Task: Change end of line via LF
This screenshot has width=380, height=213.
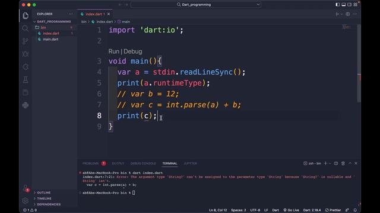Action: [x=266, y=210]
